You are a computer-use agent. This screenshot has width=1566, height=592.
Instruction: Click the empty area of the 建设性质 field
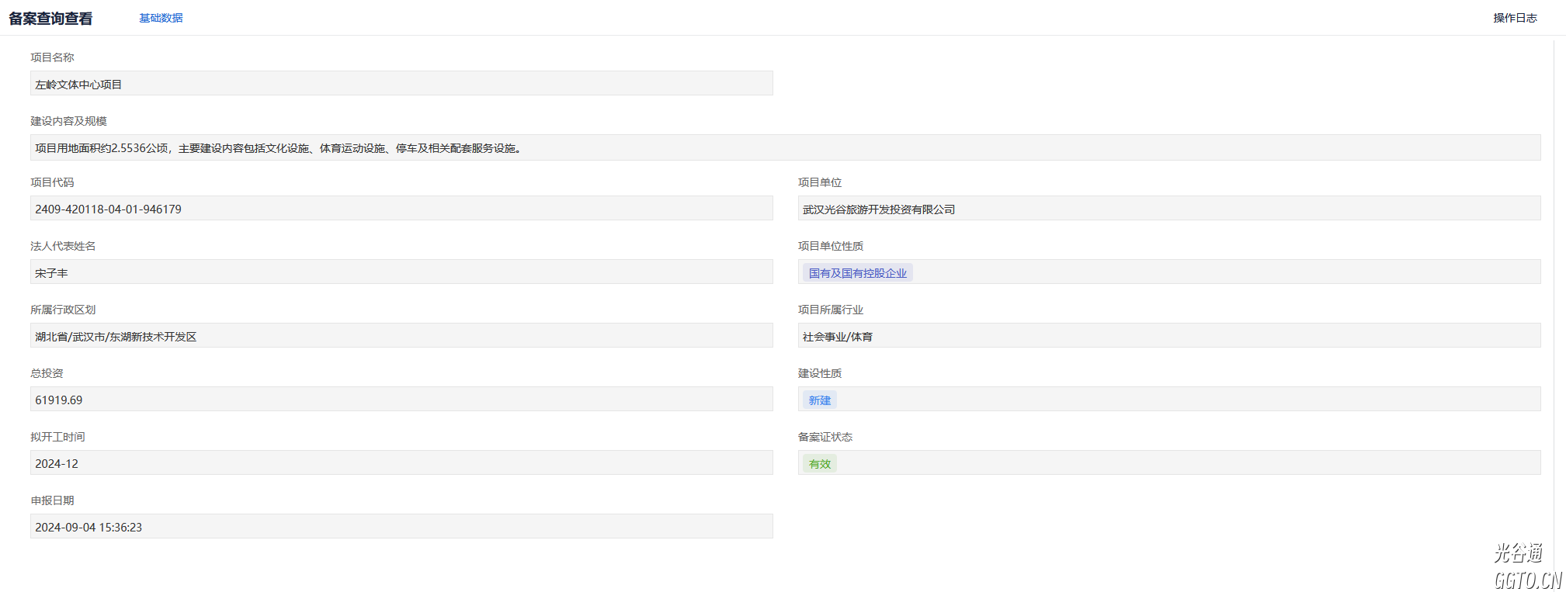click(x=1188, y=400)
